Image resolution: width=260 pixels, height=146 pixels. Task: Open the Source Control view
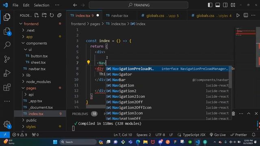tap(7, 59)
